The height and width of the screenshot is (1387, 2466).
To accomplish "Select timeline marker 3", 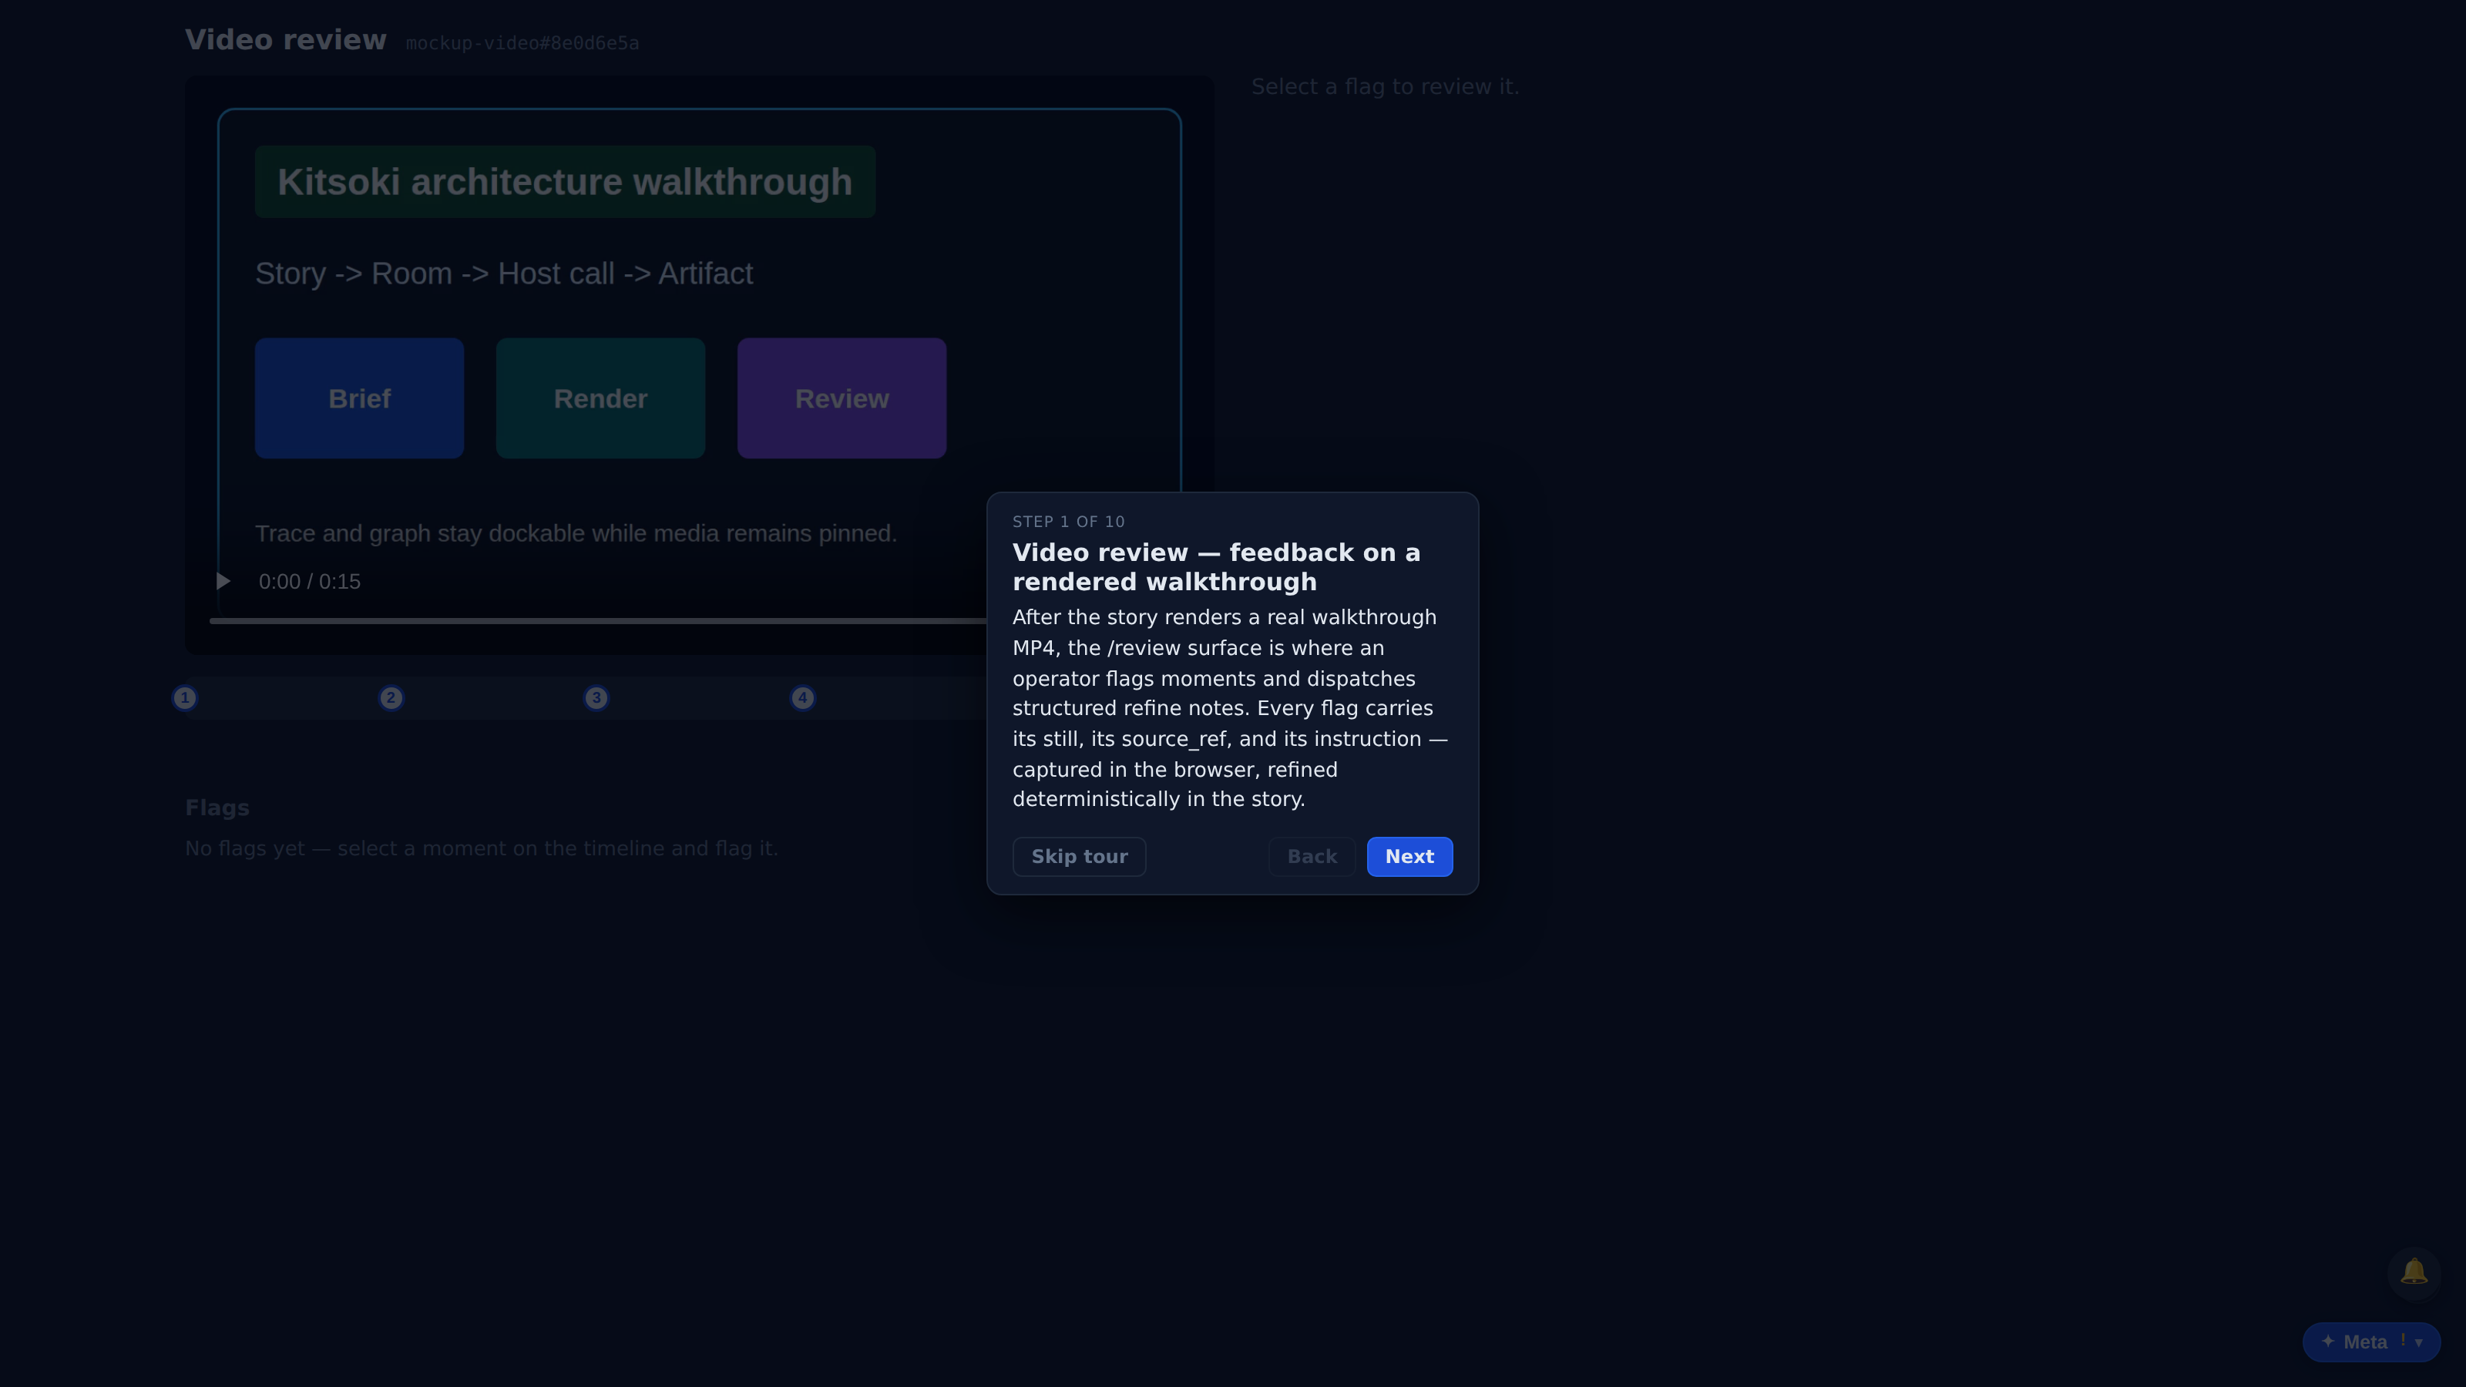I will point(596,698).
